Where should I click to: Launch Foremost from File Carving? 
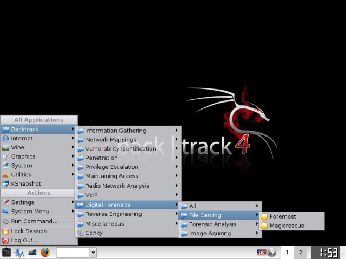click(292, 216)
